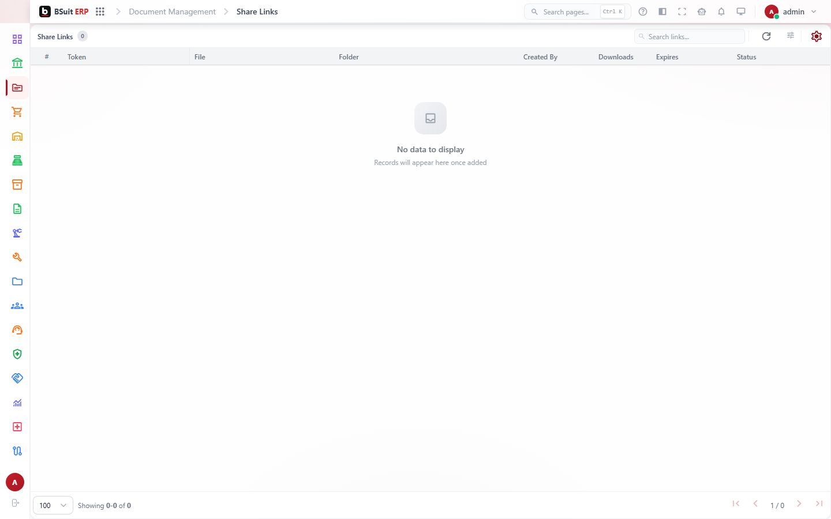Expand the admin user menu
Image resolution: width=831 pixels, height=519 pixels.
coord(791,12)
